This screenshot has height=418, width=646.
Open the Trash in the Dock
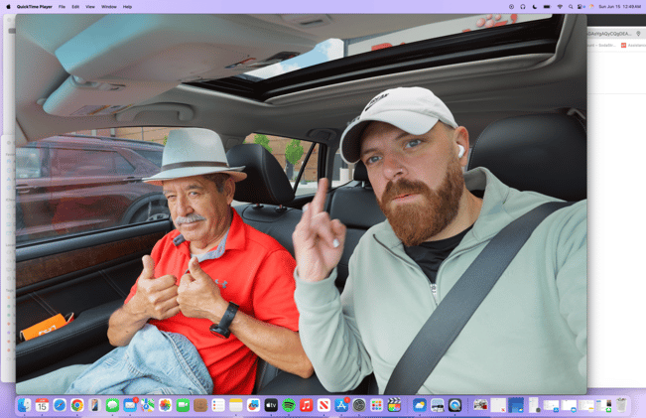click(621, 405)
